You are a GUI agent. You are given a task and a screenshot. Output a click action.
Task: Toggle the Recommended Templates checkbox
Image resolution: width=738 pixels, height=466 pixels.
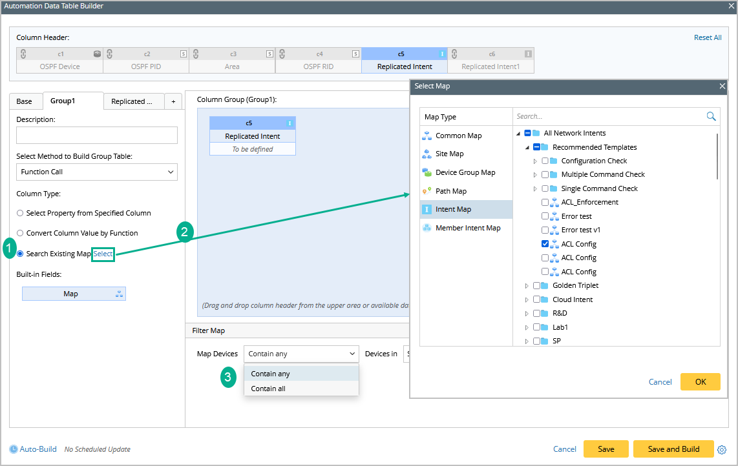point(536,147)
